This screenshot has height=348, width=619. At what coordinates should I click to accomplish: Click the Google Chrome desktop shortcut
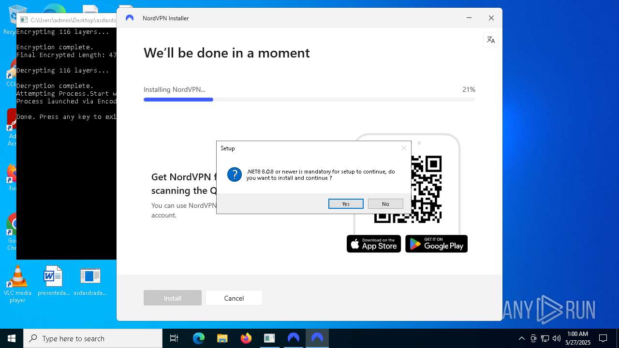(x=12, y=232)
